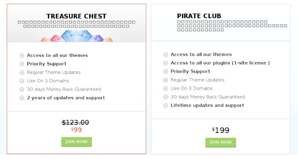Viewport: 298px width, 159px height.
Task: Click the Treasure Chest heading
Action: pos(76,16)
